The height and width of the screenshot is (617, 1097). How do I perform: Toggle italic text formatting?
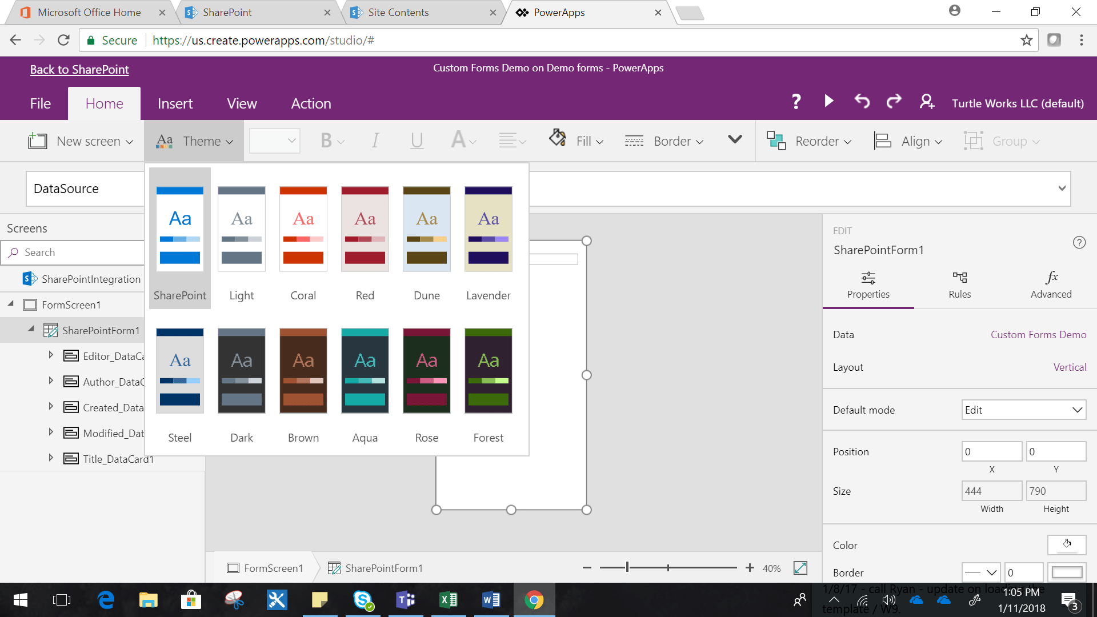coord(375,141)
